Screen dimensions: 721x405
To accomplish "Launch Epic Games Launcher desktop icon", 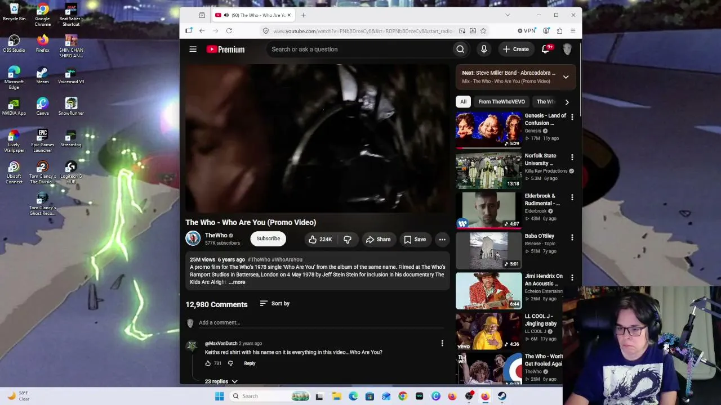I will click(x=42, y=141).
